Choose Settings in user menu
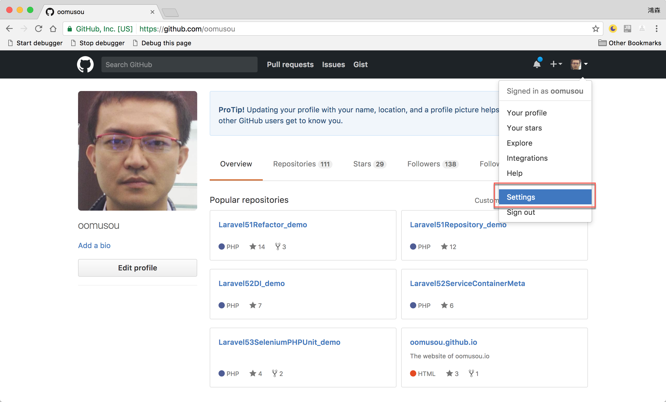666x402 pixels. tap(545, 197)
